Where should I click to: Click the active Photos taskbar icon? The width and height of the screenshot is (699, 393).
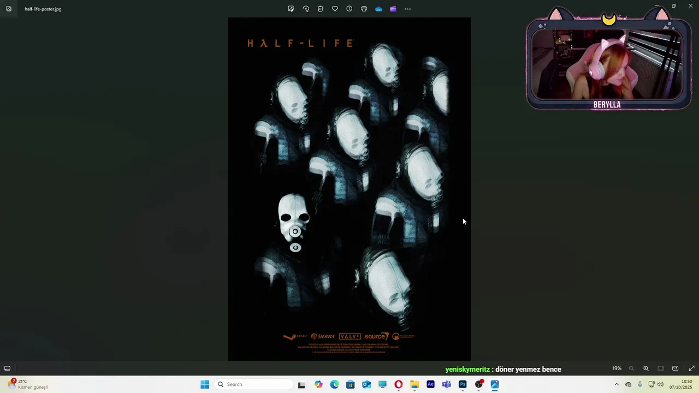495,384
